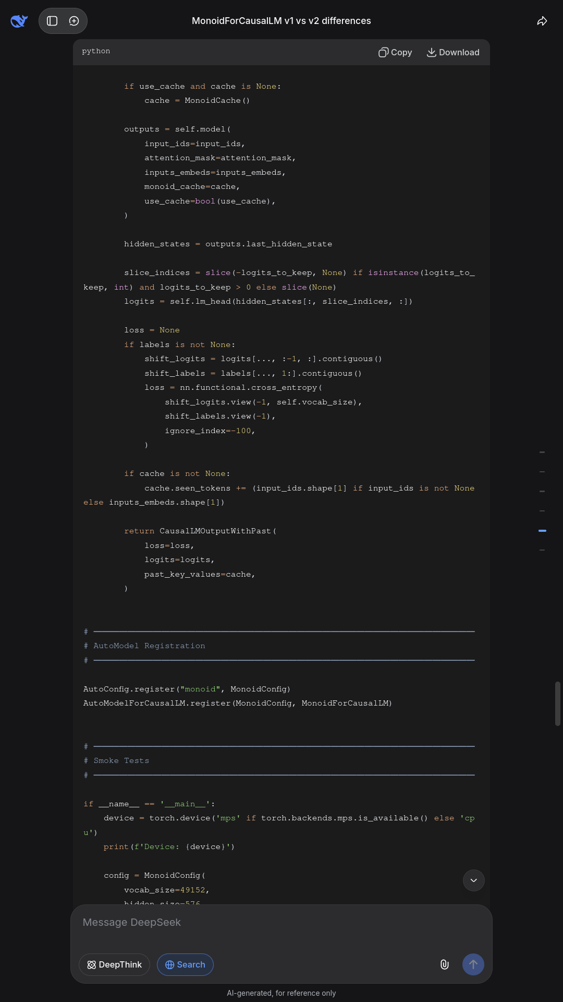Screen dimensions: 563x1002
Task: Click the conversation title MonoidForCausalLM v1 vs v2 differences
Action: 281,21
